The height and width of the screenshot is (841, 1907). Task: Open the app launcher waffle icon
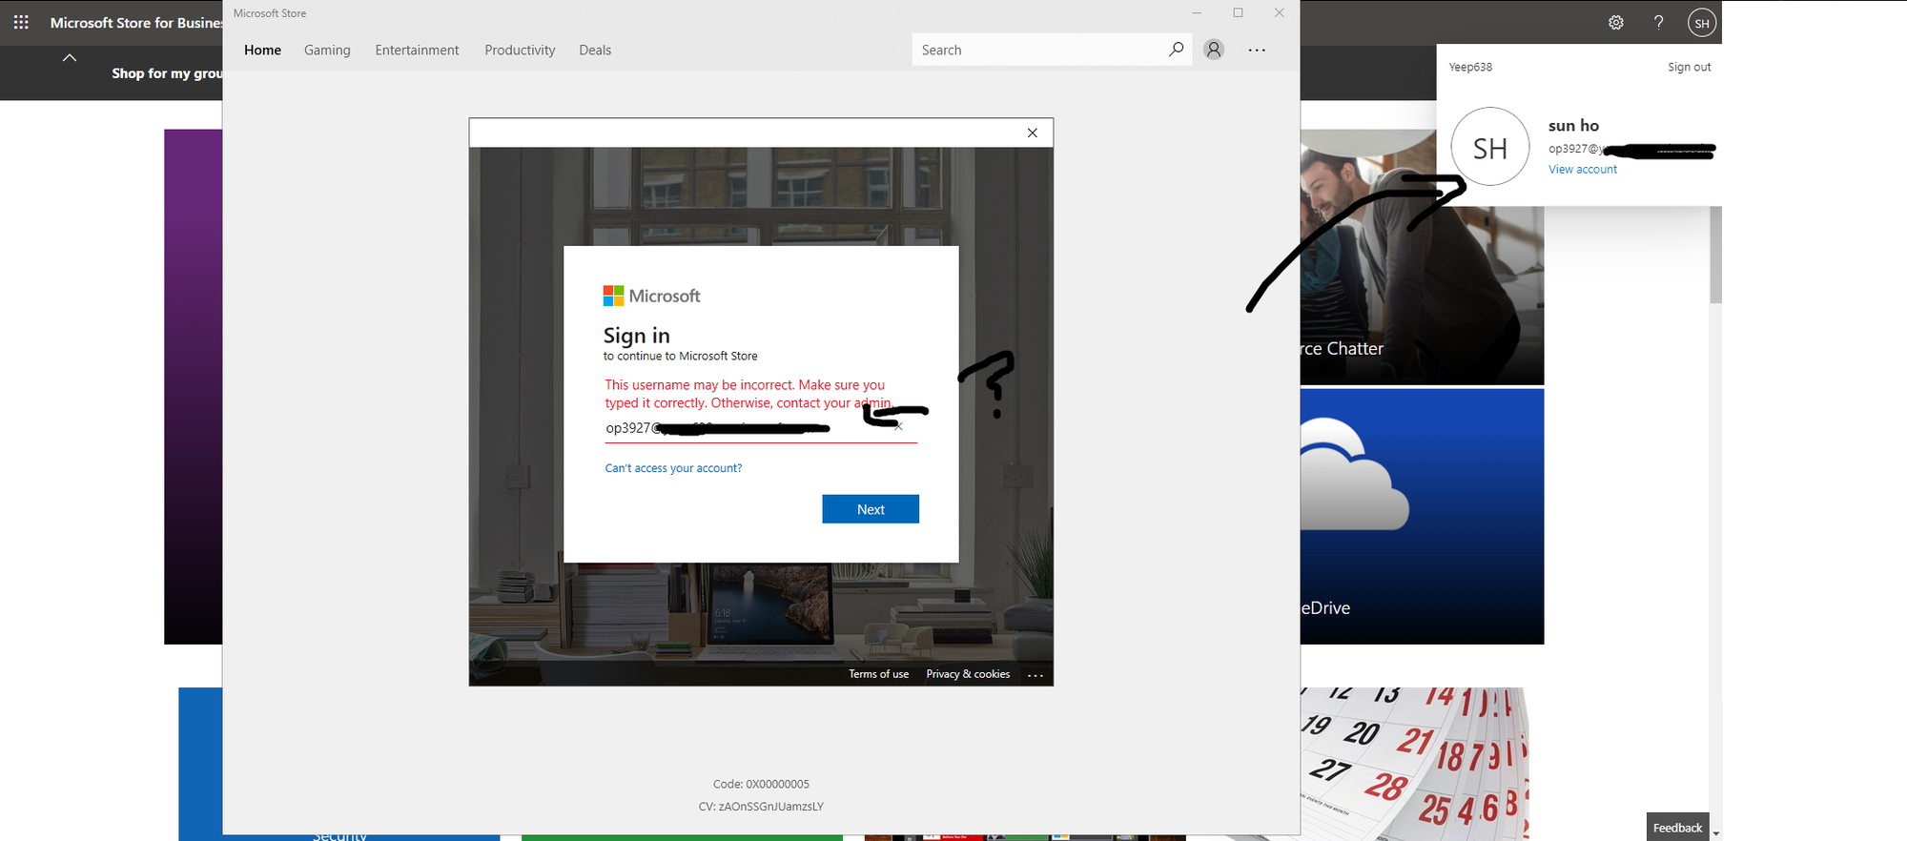(21, 22)
